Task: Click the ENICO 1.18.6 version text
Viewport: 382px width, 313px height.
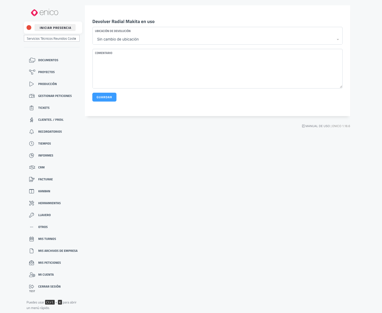Action: pyautogui.click(x=341, y=126)
